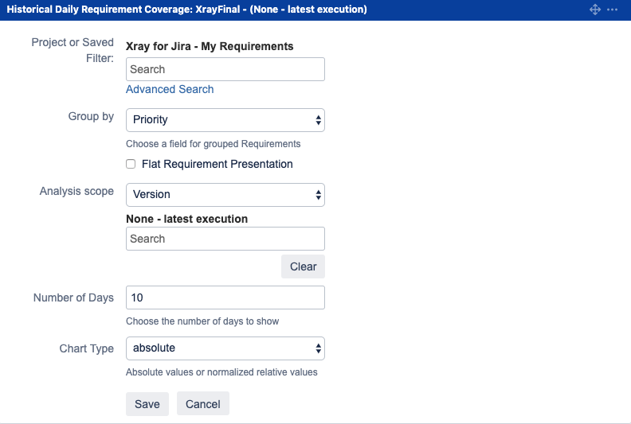Click the gadget move handle icon

click(x=595, y=10)
